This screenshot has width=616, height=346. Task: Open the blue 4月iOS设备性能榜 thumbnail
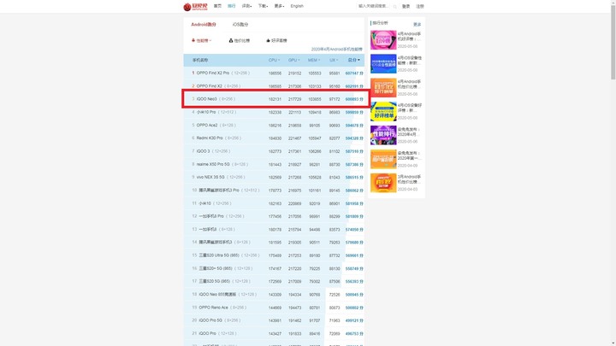click(x=383, y=64)
